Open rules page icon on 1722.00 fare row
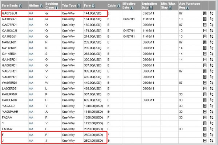 tap(205, 123)
